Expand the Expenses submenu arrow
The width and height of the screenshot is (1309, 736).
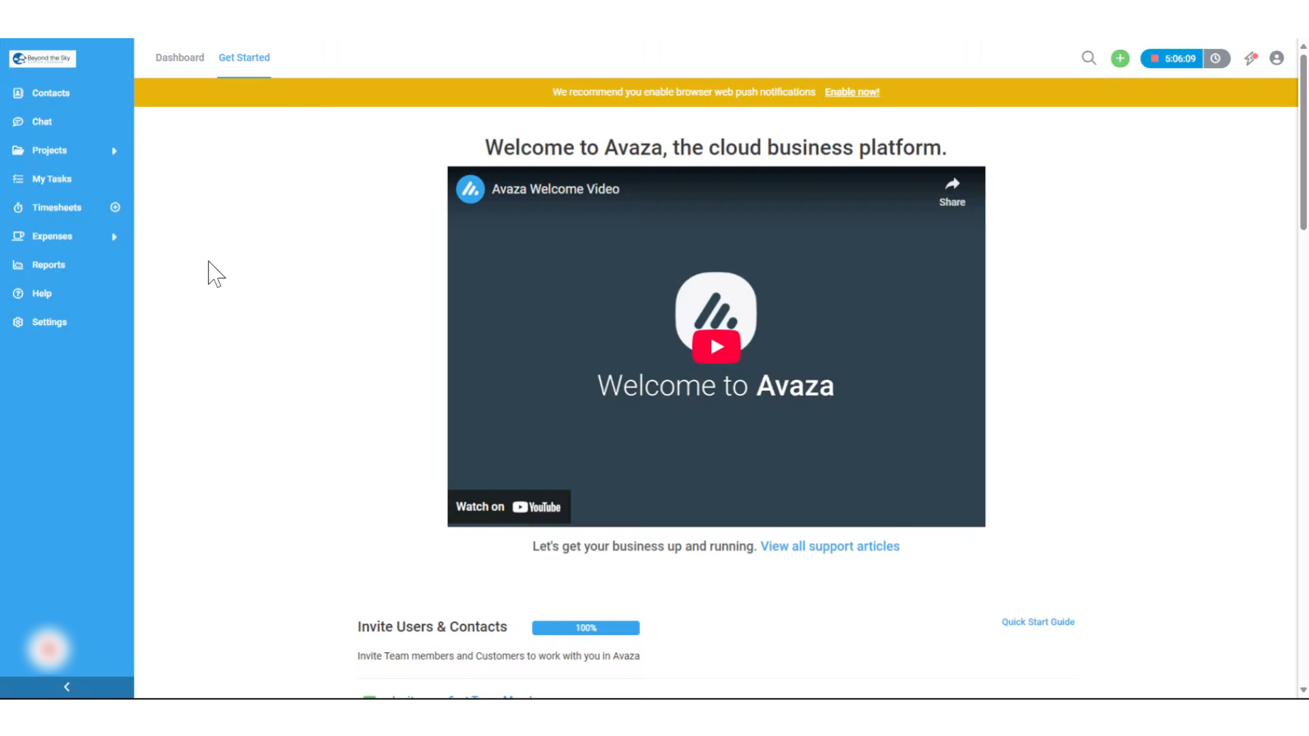point(114,236)
